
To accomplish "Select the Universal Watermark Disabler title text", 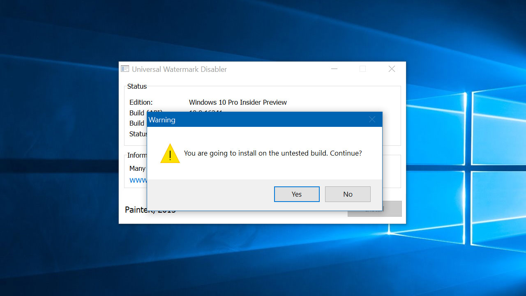I will coord(179,69).
